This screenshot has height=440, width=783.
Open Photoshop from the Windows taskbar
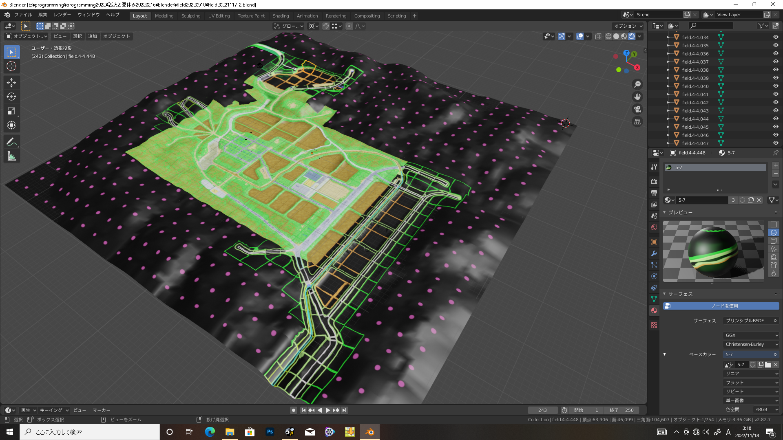tap(270, 432)
